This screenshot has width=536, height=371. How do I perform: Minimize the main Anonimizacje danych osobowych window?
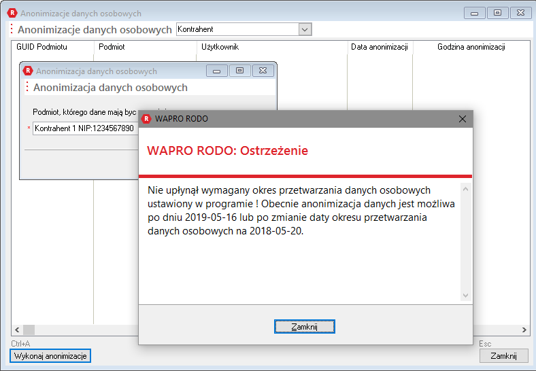475,13
